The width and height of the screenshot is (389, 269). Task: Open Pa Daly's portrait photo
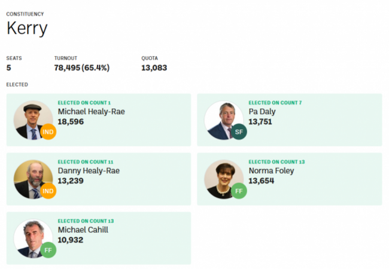click(x=224, y=120)
